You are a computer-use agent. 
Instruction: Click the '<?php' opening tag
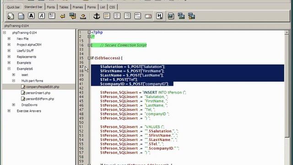(97, 33)
